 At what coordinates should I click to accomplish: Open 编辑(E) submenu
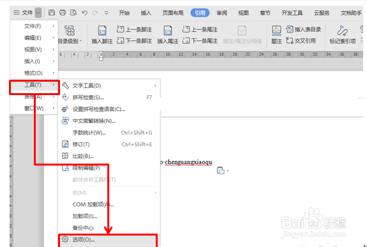(x=34, y=38)
